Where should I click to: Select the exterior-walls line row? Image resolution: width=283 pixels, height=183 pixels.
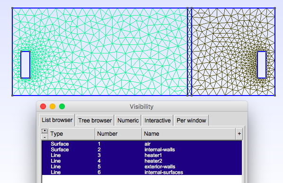pyautogui.click(x=141, y=166)
